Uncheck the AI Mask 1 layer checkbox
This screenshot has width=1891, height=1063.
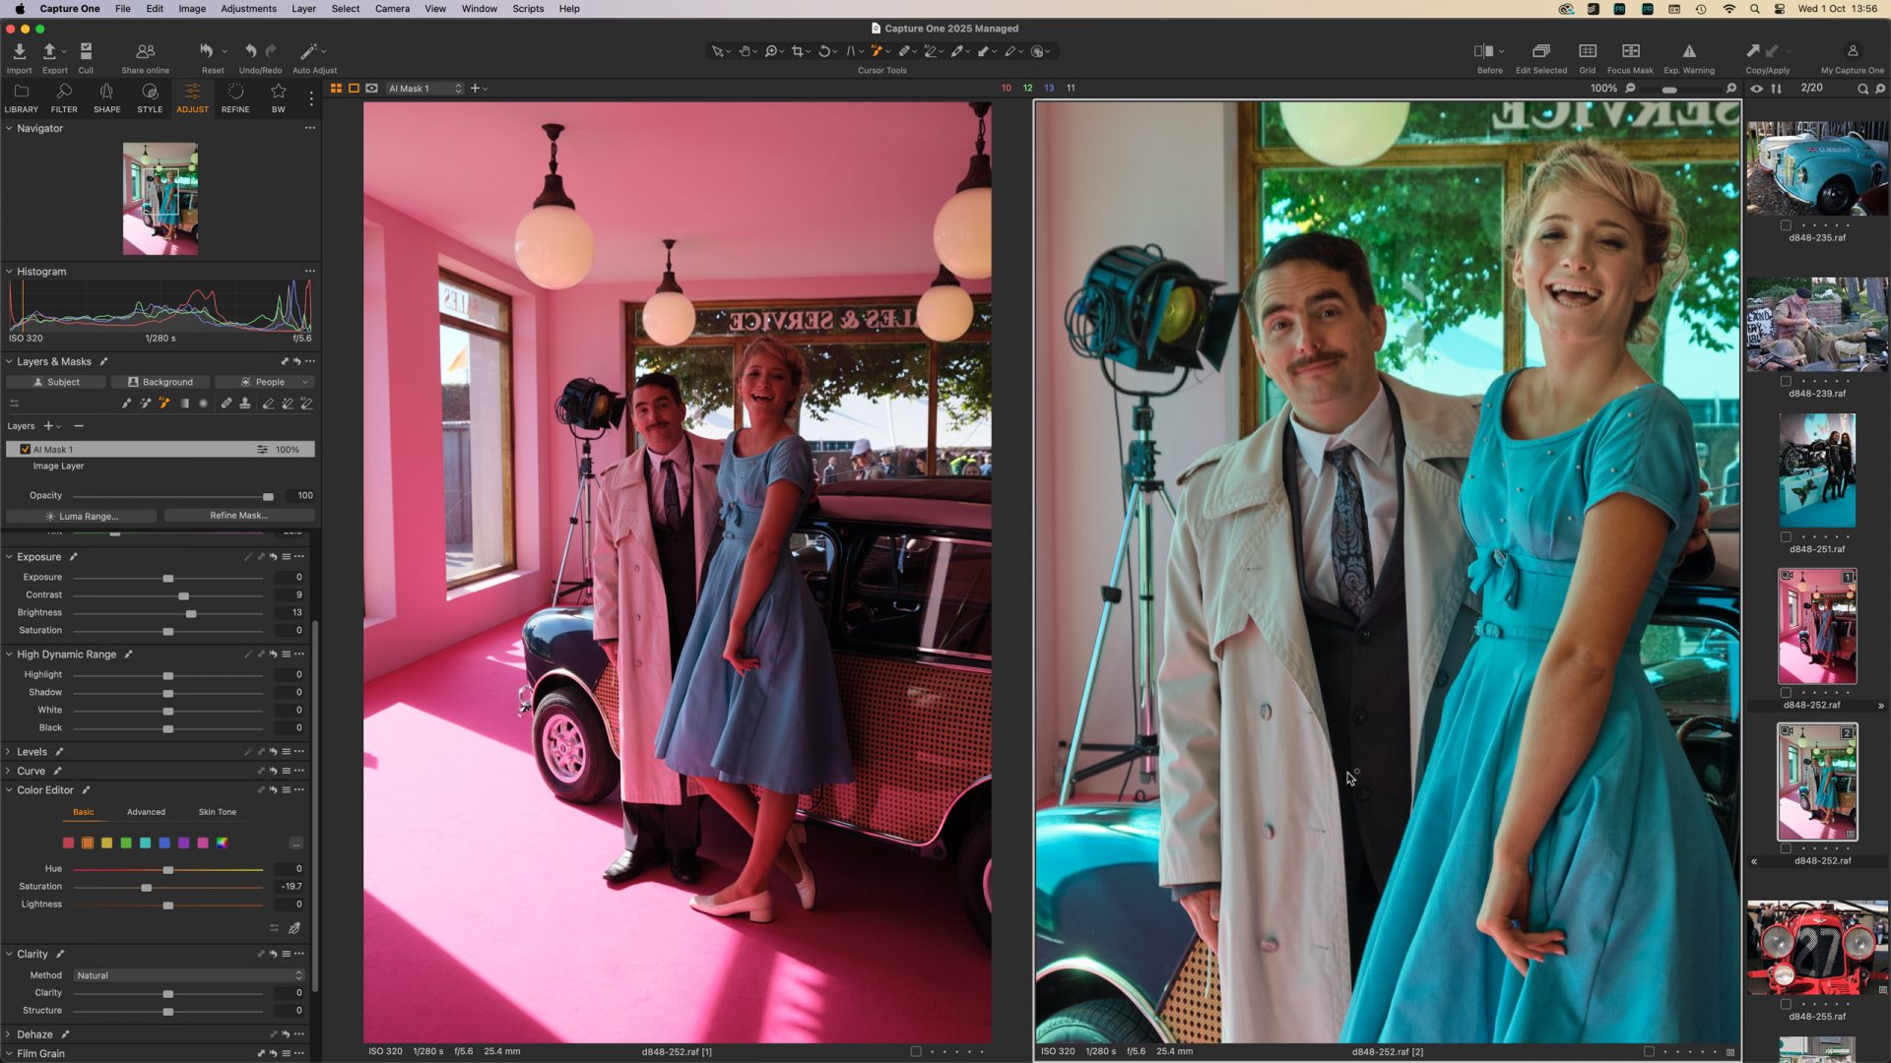25,449
